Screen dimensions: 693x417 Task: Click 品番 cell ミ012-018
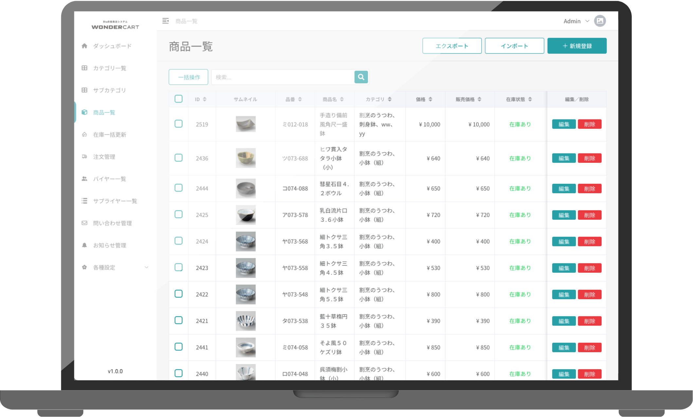295,124
